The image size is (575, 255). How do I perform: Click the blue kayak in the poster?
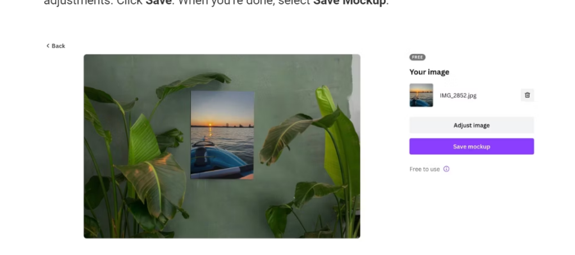[218, 161]
